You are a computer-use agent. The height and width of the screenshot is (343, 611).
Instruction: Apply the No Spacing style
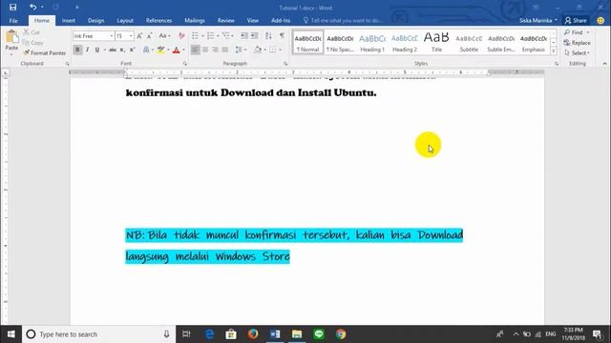pos(340,42)
